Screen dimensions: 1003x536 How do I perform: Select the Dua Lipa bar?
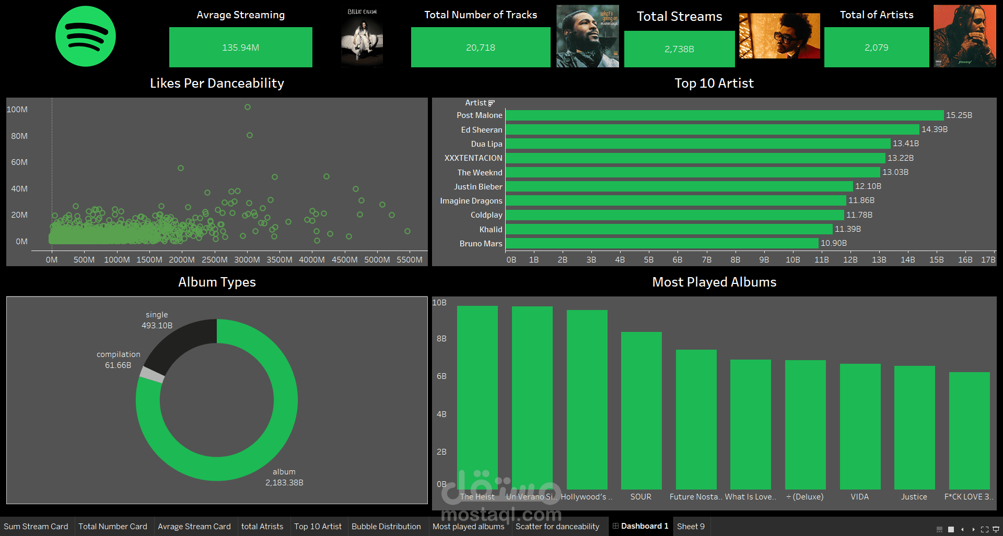tap(698, 144)
